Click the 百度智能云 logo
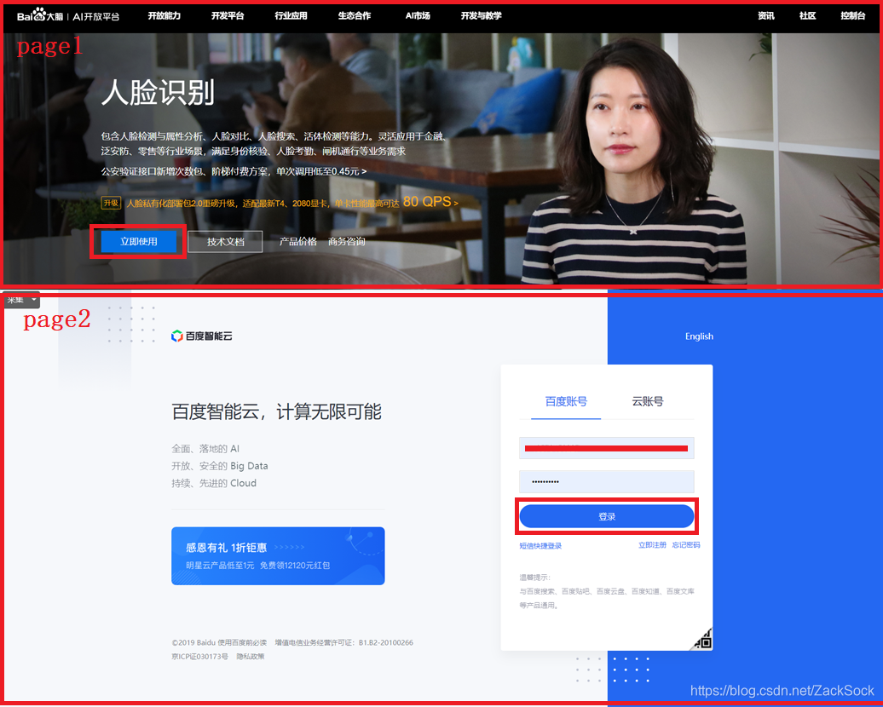Image resolution: width=883 pixels, height=707 pixels. [x=202, y=336]
